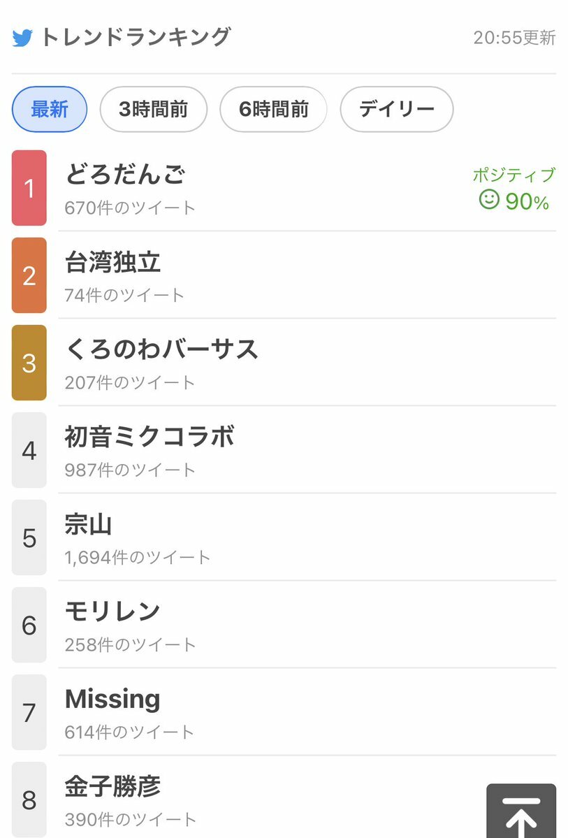Click the Twitter bird icon
The width and height of the screenshot is (568, 838).
pyautogui.click(x=22, y=38)
